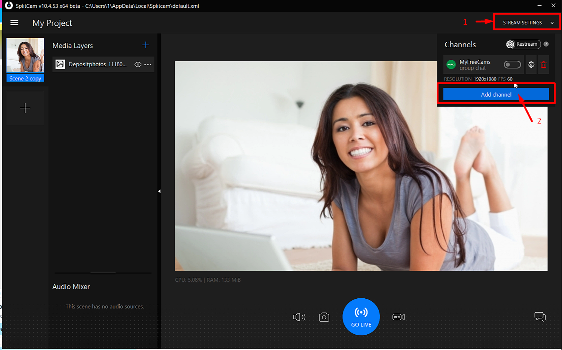Screen dimensions: 562x350
Task: Open MyFreeCams channel settings gear
Action: pos(531,65)
